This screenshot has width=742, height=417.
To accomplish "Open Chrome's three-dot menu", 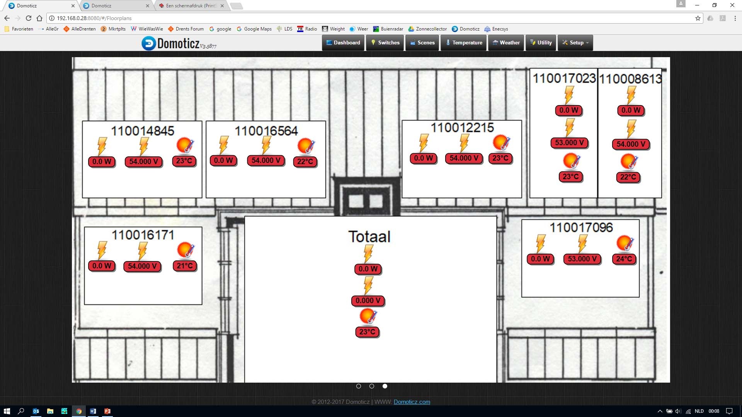I will [735, 18].
